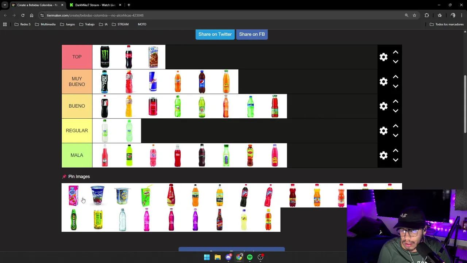Select Lipton tea bottle in MALA tier
Viewport: 467px width, 263px height.
pyautogui.click(x=250, y=155)
